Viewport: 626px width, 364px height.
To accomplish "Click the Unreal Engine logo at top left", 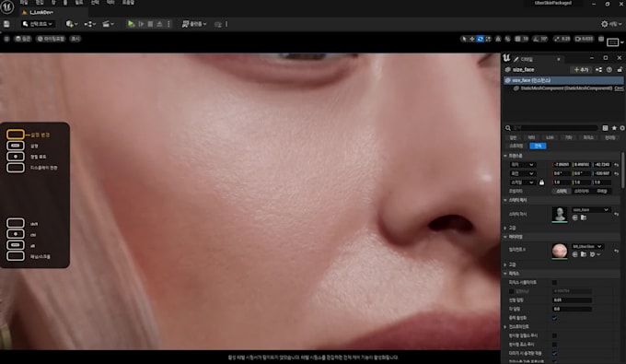I will tap(6, 6).
